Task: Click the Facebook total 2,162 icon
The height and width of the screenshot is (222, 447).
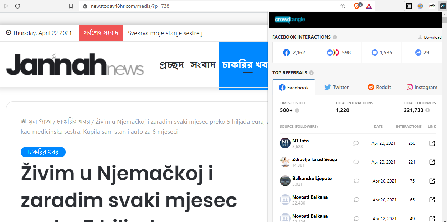Action: pyautogui.click(x=287, y=53)
